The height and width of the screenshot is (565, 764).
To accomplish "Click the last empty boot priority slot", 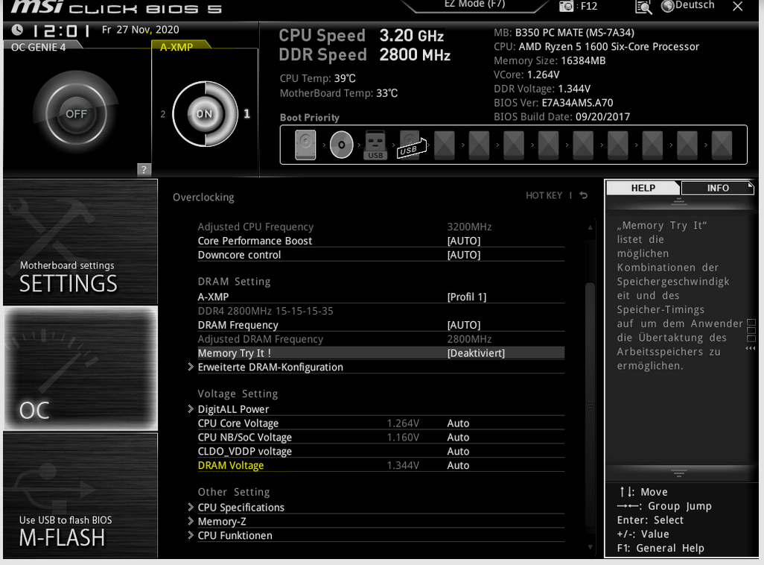I will (x=722, y=145).
